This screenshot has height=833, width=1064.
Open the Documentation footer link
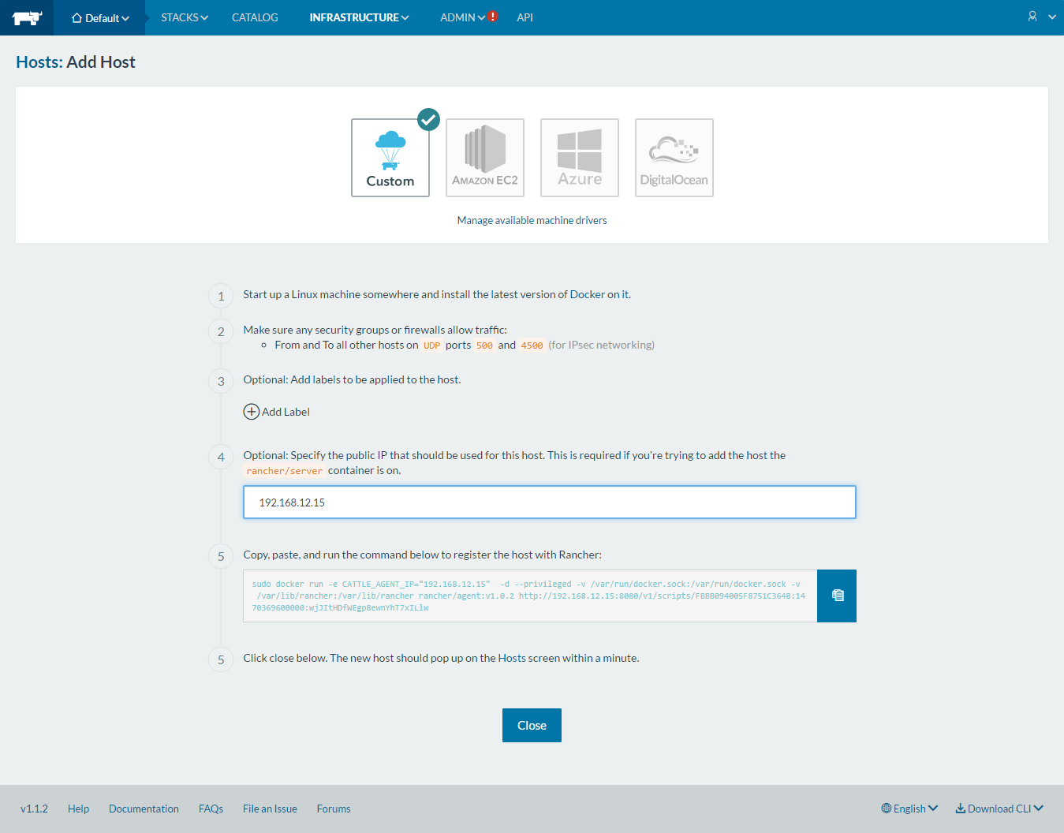pos(144,809)
